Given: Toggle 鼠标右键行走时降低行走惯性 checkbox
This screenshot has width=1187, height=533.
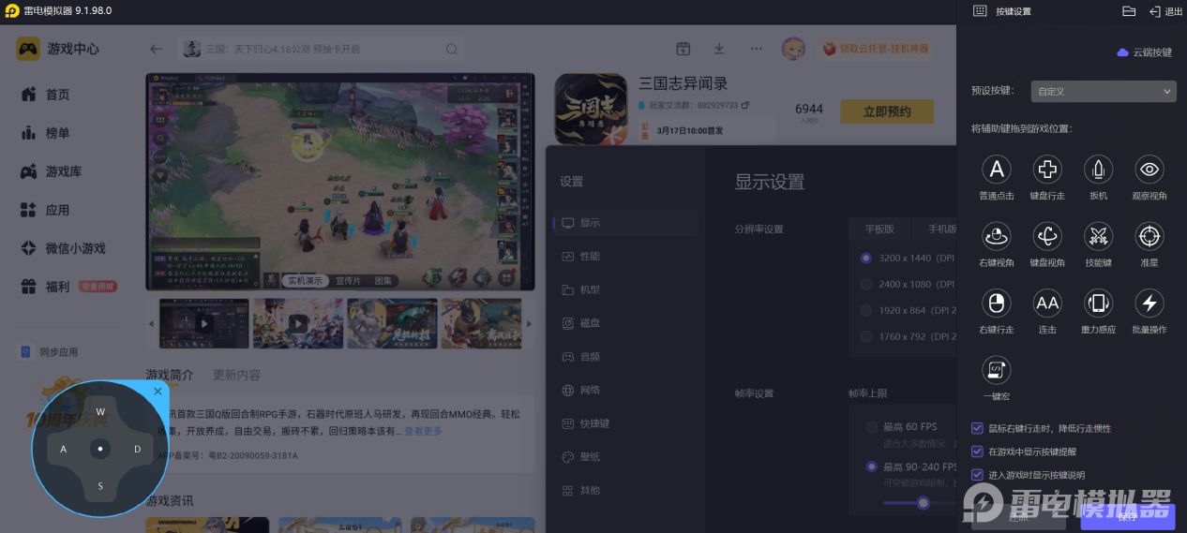Looking at the screenshot, I should click(977, 428).
